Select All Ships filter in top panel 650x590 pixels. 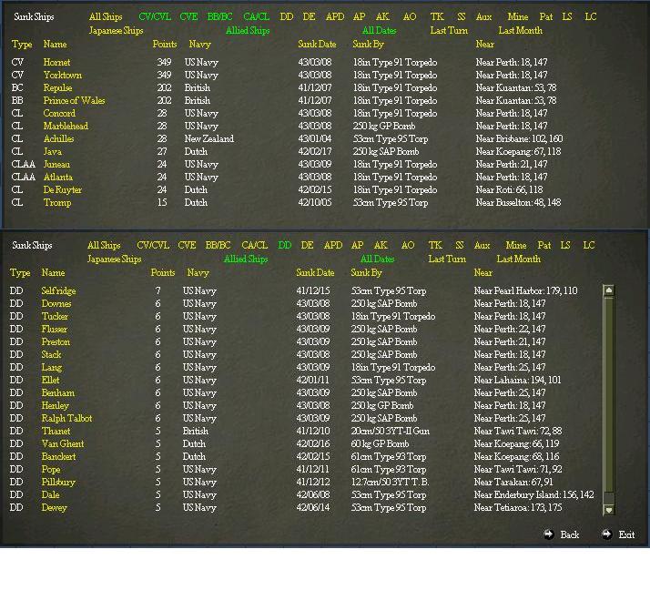(106, 17)
